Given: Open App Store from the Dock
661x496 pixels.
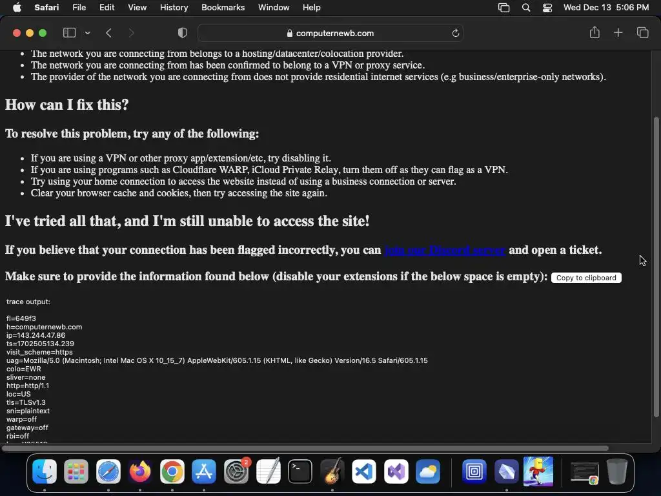Looking at the screenshot, I should [204, 471].
